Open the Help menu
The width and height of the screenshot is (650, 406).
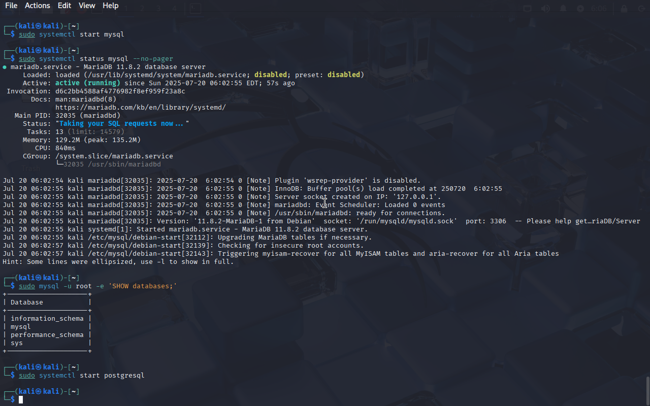tap(110, 6)
